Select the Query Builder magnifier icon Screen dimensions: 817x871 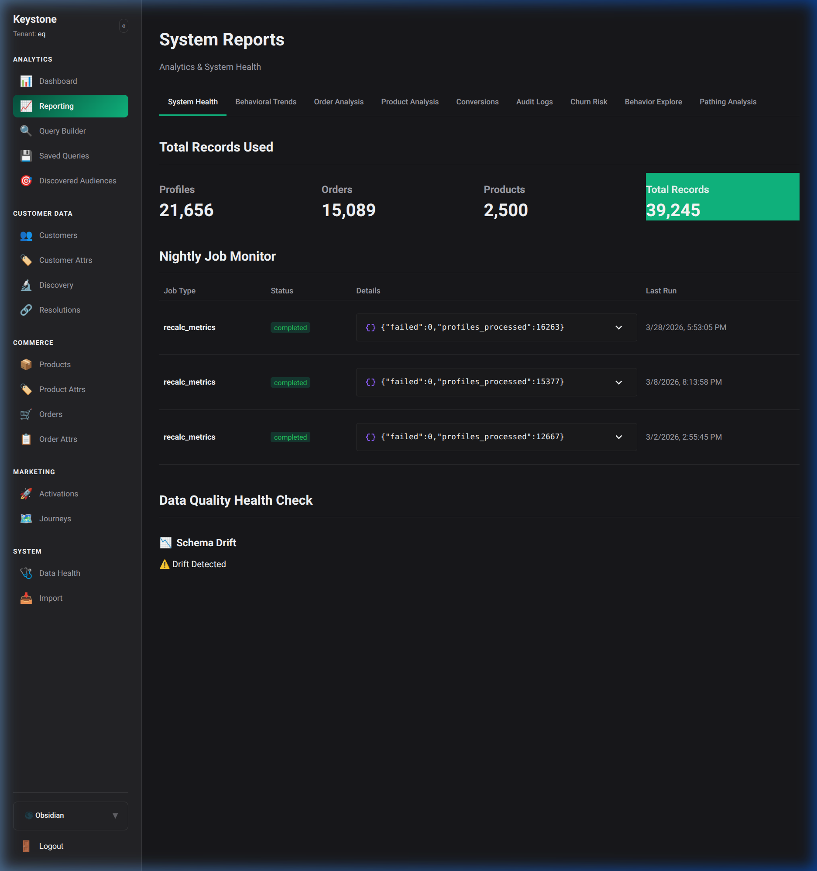click(26, 131)
